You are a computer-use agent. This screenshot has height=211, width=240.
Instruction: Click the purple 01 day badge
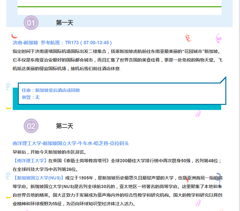(31, 23)
